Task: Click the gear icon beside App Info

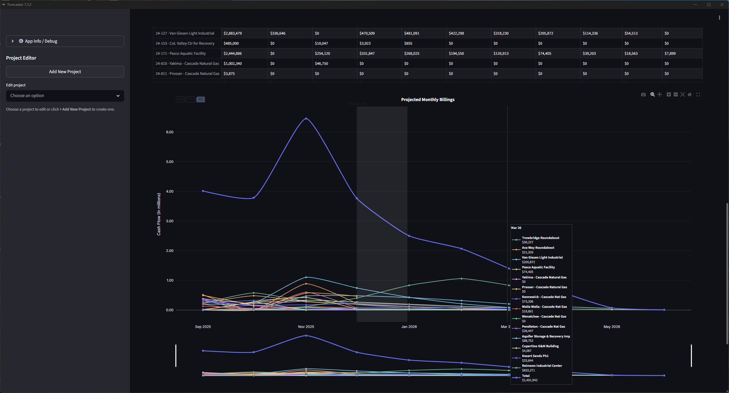Action: click(x=21, y=41)
